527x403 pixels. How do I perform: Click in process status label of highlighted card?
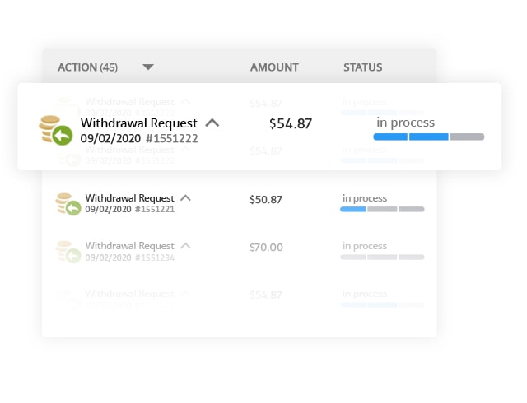tap(405, 123)
